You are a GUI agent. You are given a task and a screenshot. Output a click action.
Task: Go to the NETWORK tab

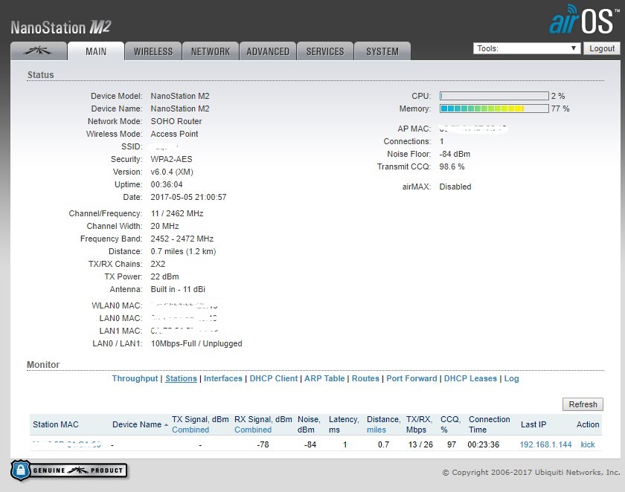tap(211, 51)
